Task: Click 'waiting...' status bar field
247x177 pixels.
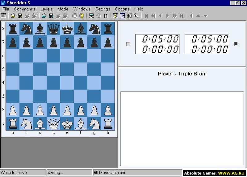Action: pos(69,172)
